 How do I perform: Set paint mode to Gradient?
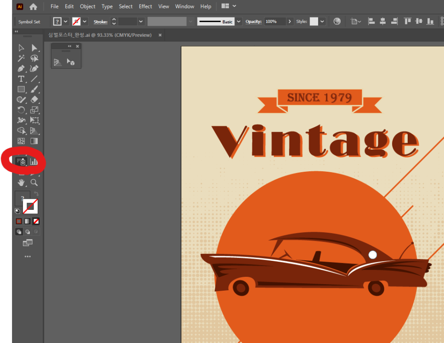coord(28,221)
